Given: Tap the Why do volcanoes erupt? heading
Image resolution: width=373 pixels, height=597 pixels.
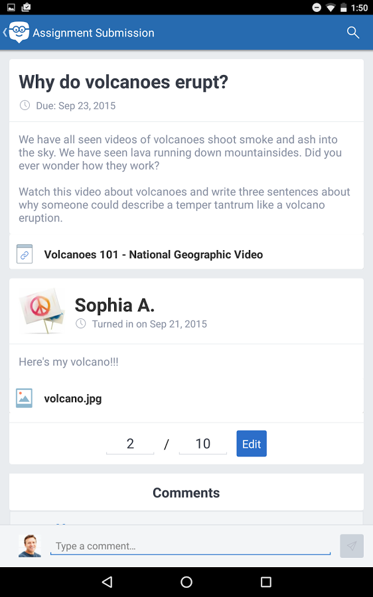Looking at the screenshot, I should pos(123,82).
